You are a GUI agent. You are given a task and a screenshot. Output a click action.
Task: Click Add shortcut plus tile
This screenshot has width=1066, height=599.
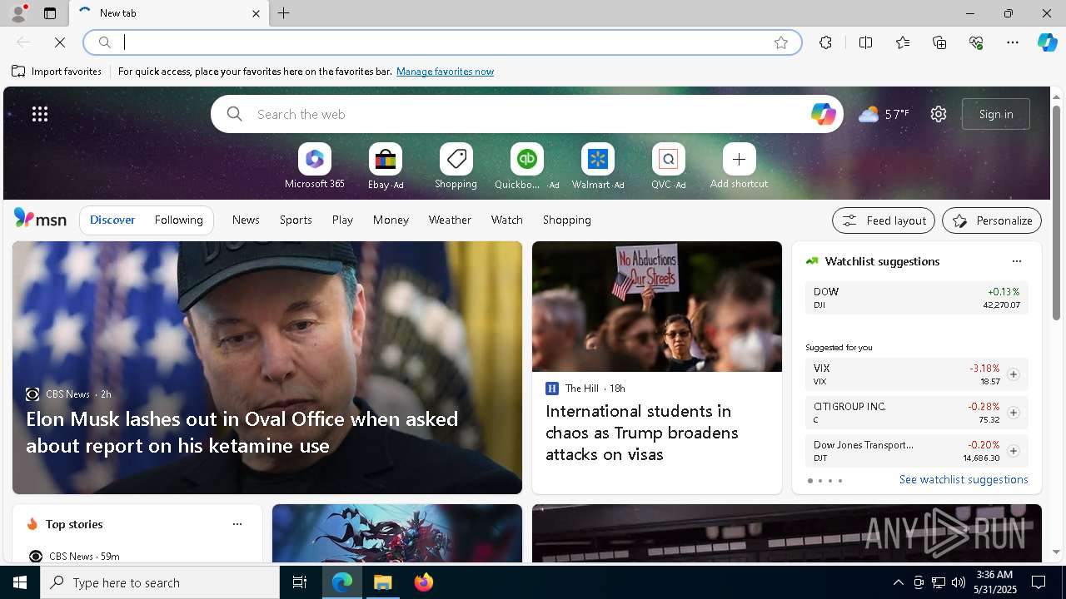click(739, 166)
